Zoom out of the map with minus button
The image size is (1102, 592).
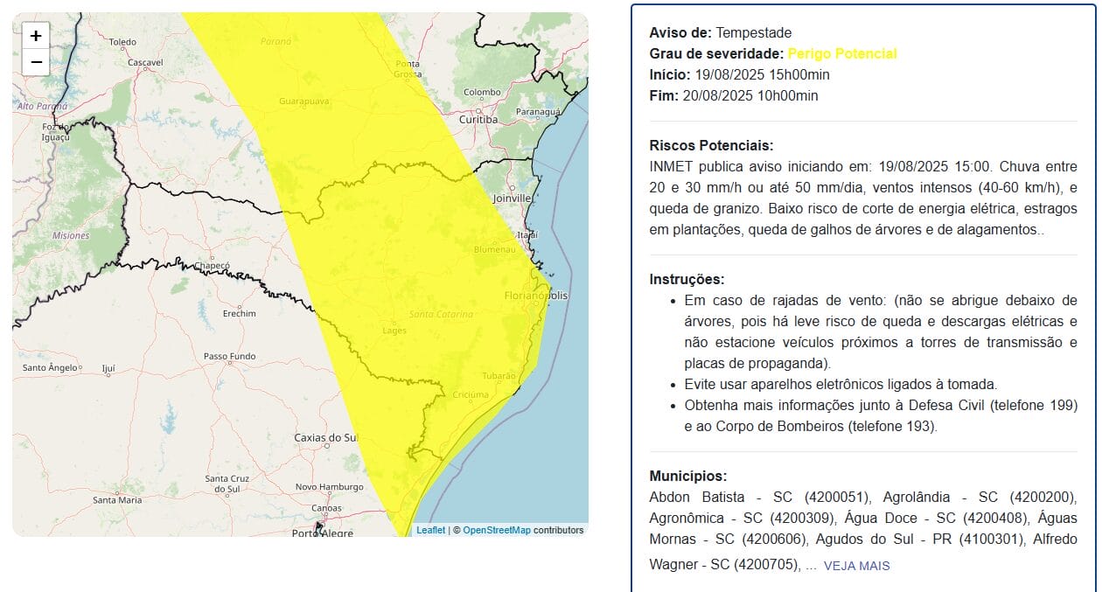pos(36,62)
